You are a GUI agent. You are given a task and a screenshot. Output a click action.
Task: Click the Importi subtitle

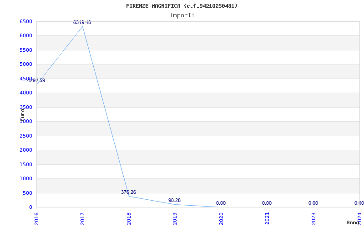pyautogui.click(x=182, y=15)
